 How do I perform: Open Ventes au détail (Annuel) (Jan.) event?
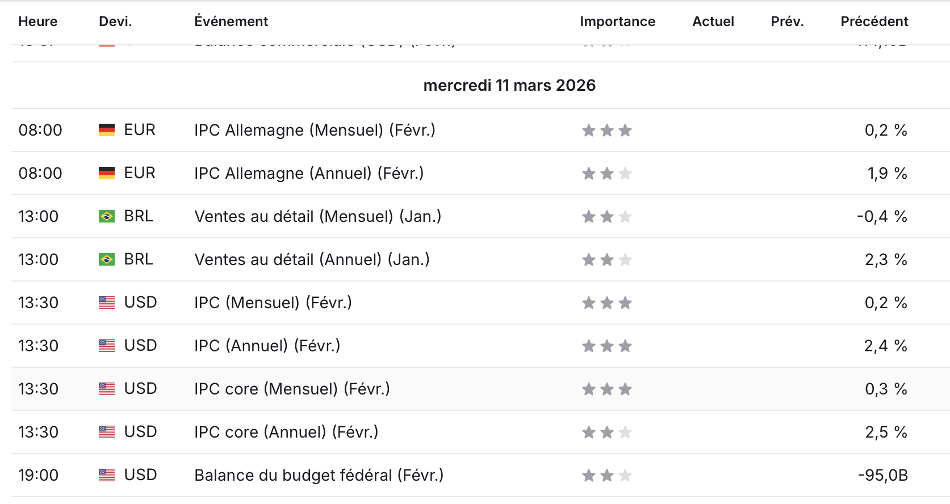click(x=312, y=259)
